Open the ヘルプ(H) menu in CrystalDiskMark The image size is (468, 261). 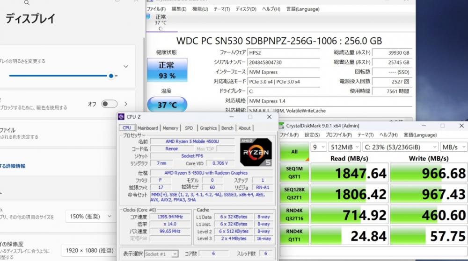coord(388,135)
